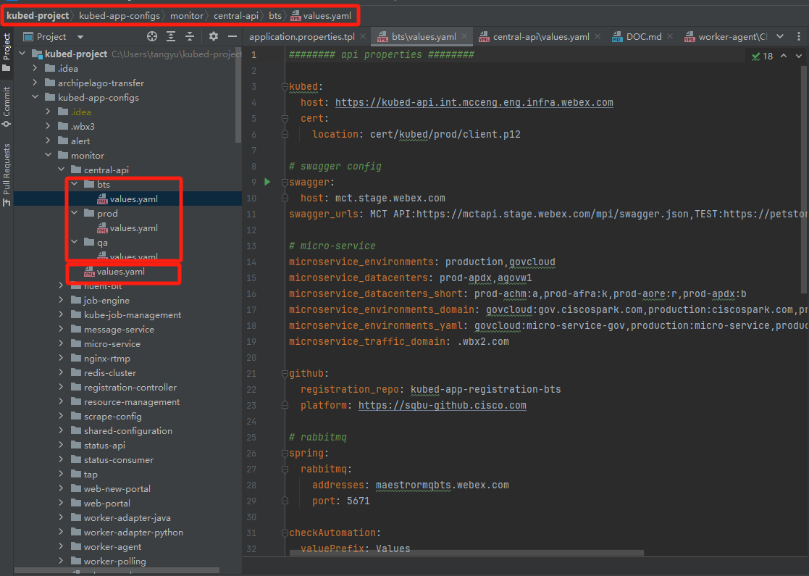Go to previous highlighted problem arrow
Image resolution: width=809 pixels, height=576 pixels.
(x=784, y=56)
